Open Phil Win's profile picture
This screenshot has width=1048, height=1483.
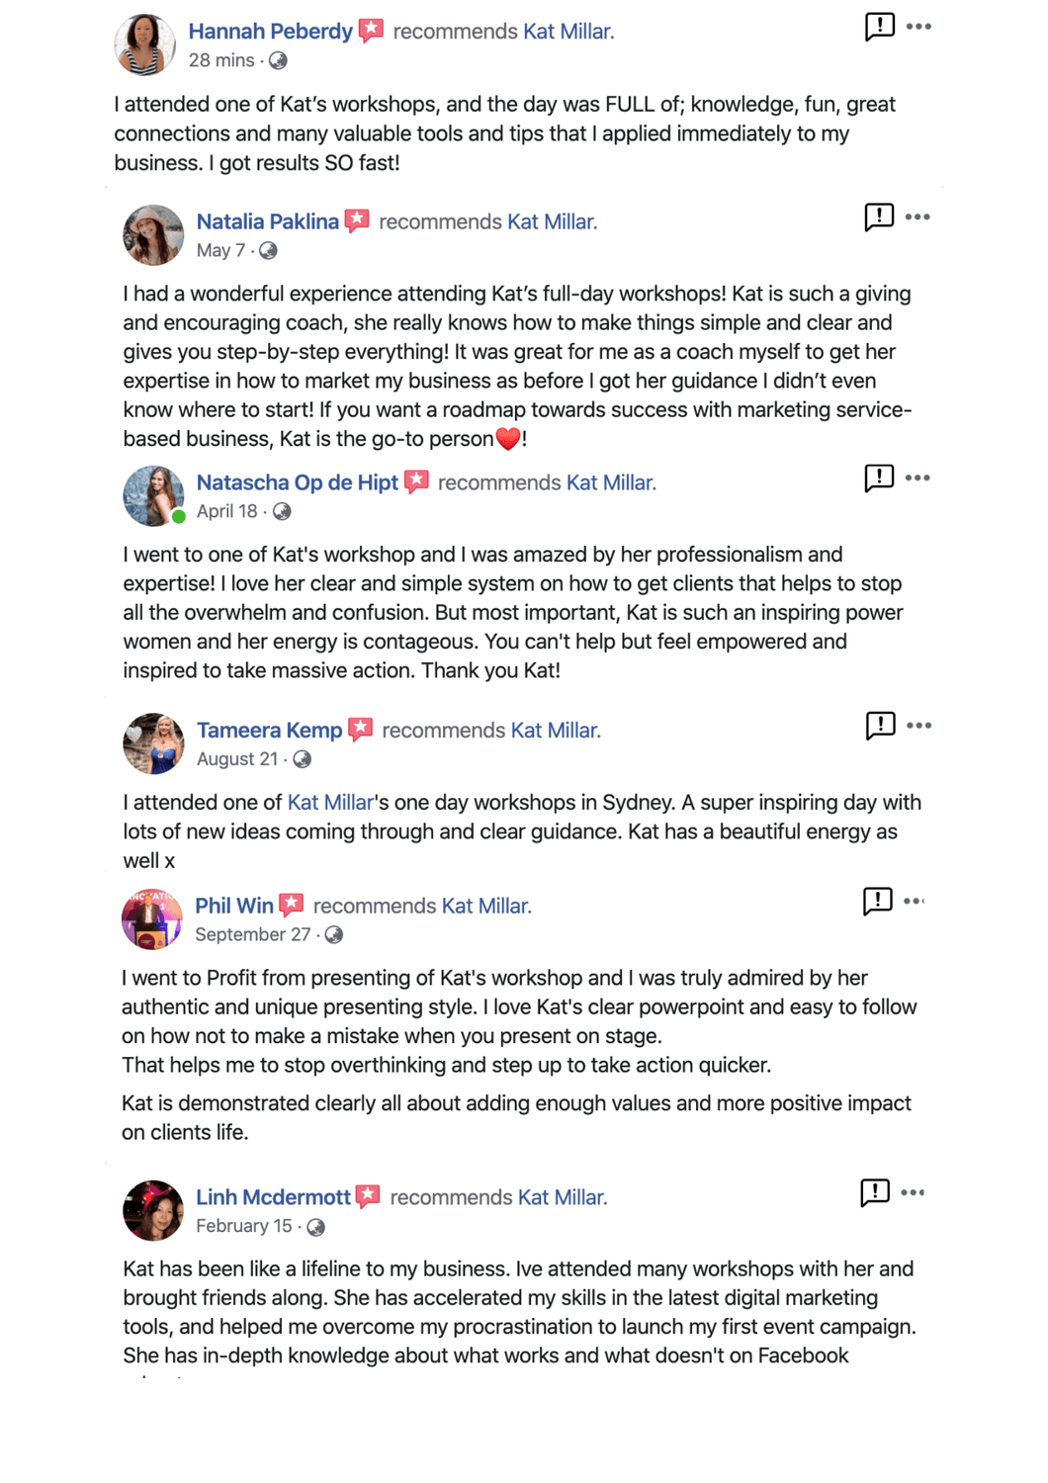pos(151,918)
